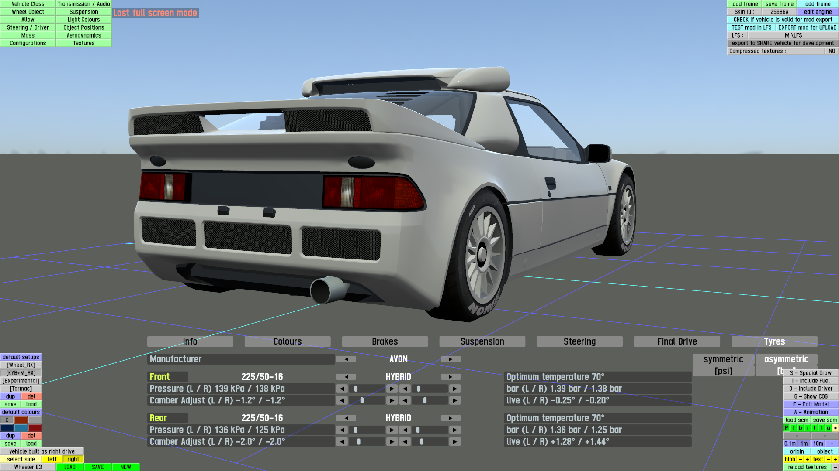
Task: Select the asymmetric setup mode
Action: click(x=786, y=359)
